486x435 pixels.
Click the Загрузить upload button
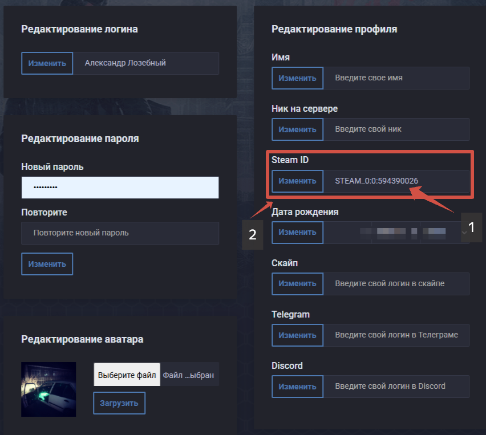tap(119, 403)
